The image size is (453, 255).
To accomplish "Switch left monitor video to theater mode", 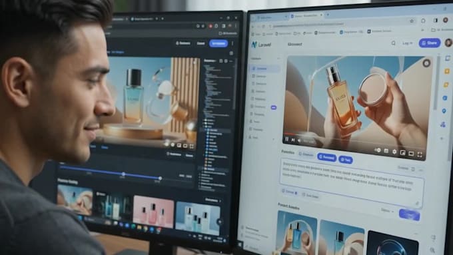I will tap(185, 146).
